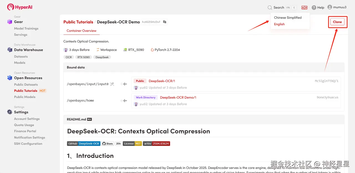Image resolution: width=355 pixels, height=173 pixels.
Task: Select English language option
Action: pos(279,24)
